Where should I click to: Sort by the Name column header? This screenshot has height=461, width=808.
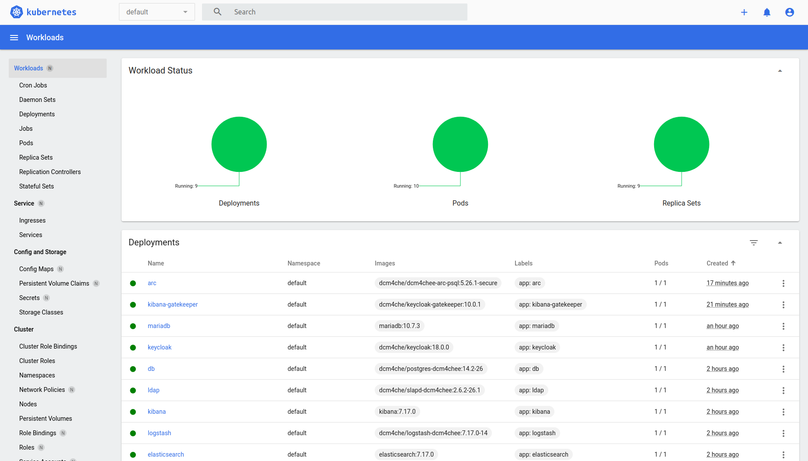click(156, 263)
